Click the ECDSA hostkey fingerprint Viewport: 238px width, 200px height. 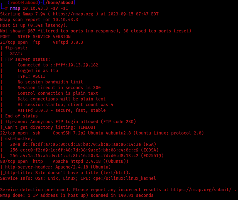tap(79, 150)
